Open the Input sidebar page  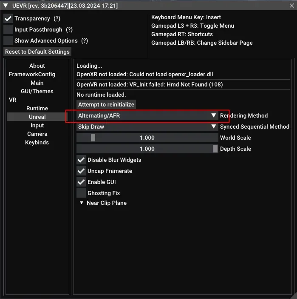37,125
